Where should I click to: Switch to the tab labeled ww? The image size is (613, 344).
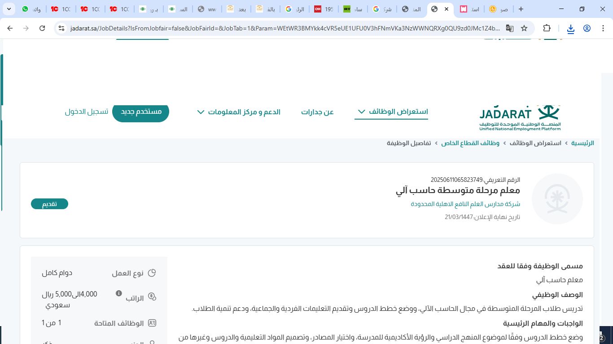(x=208, y=9)
